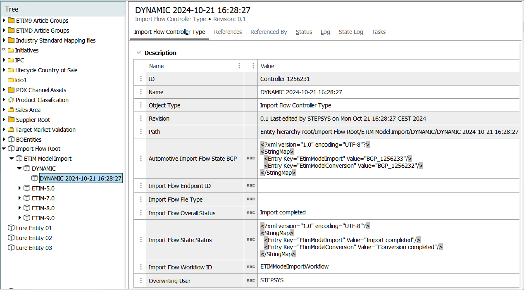Click the Lure Entity 02 cube icon

coord(11,238)
